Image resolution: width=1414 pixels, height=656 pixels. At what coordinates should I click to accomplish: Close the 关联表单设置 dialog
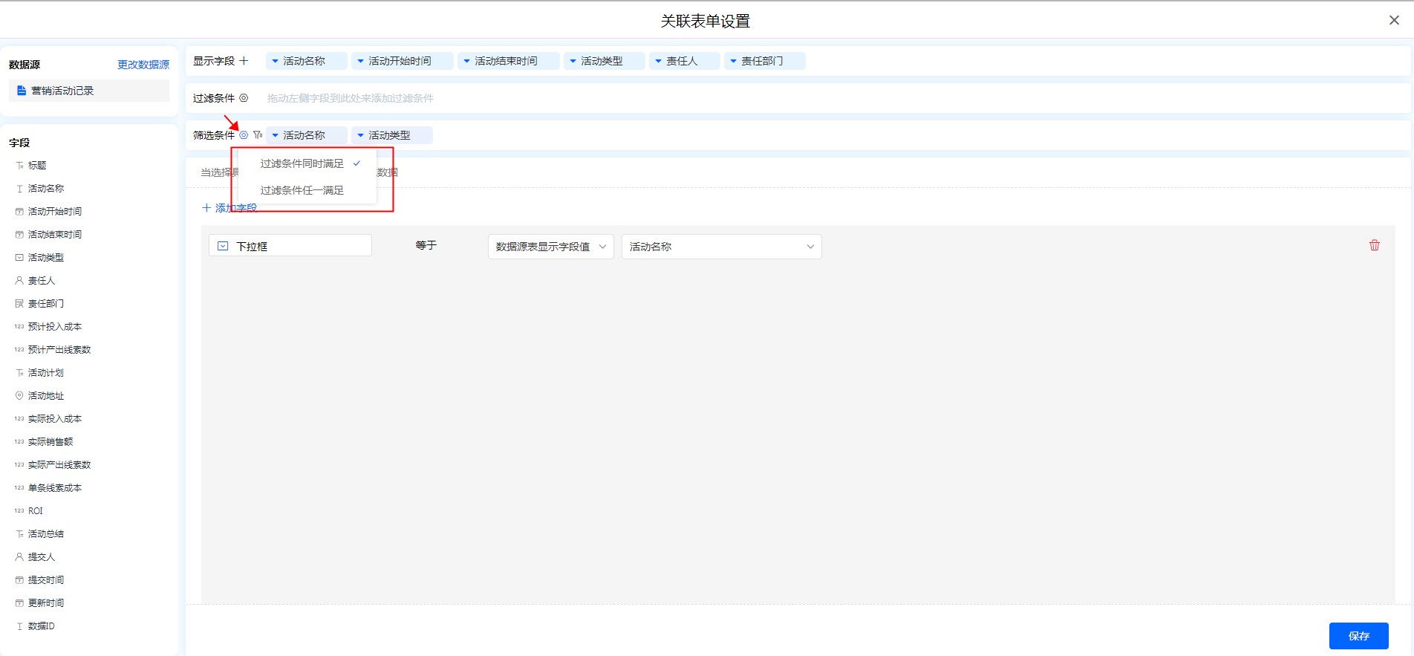coord(1394,20)
